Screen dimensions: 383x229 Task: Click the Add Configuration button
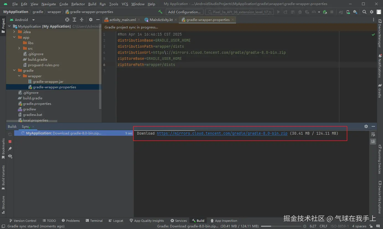(184, 12)
